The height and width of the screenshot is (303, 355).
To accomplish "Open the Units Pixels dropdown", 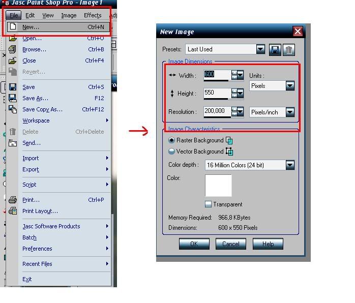I will [x=290, y=86].
